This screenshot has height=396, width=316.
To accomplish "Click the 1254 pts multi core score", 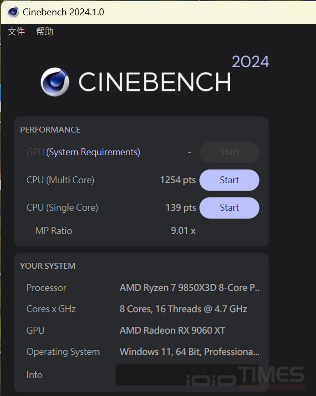I will pyautogui.click(x=177, y=180).
